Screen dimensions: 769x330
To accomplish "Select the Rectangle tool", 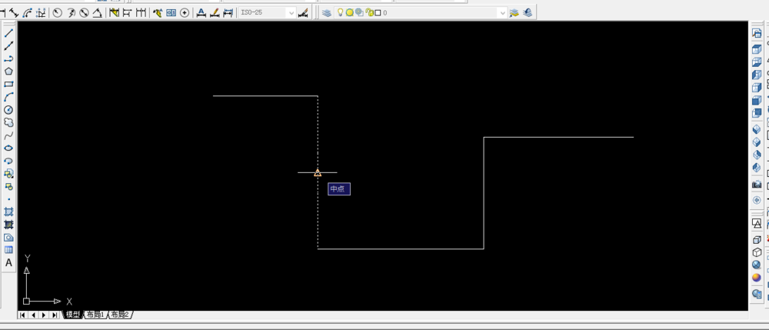I will 8,85.
